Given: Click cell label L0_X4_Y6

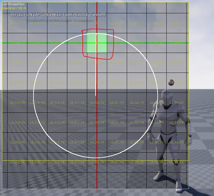Looking at the screenshot, I should coord(176,162).
